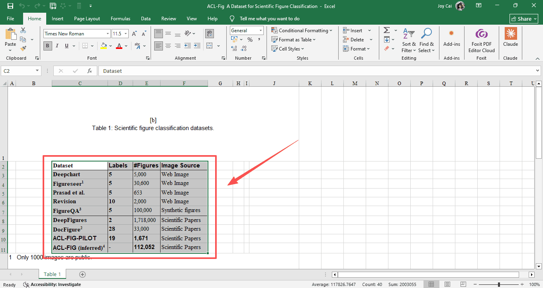Image resolution: width=543 pixels, height=288 pixels.
Task: Open the Add-ins button
Action: click(452, 38)
